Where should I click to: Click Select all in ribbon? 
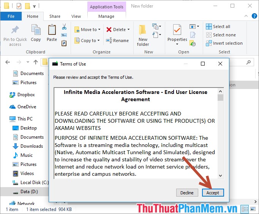(x=218, y=27)
